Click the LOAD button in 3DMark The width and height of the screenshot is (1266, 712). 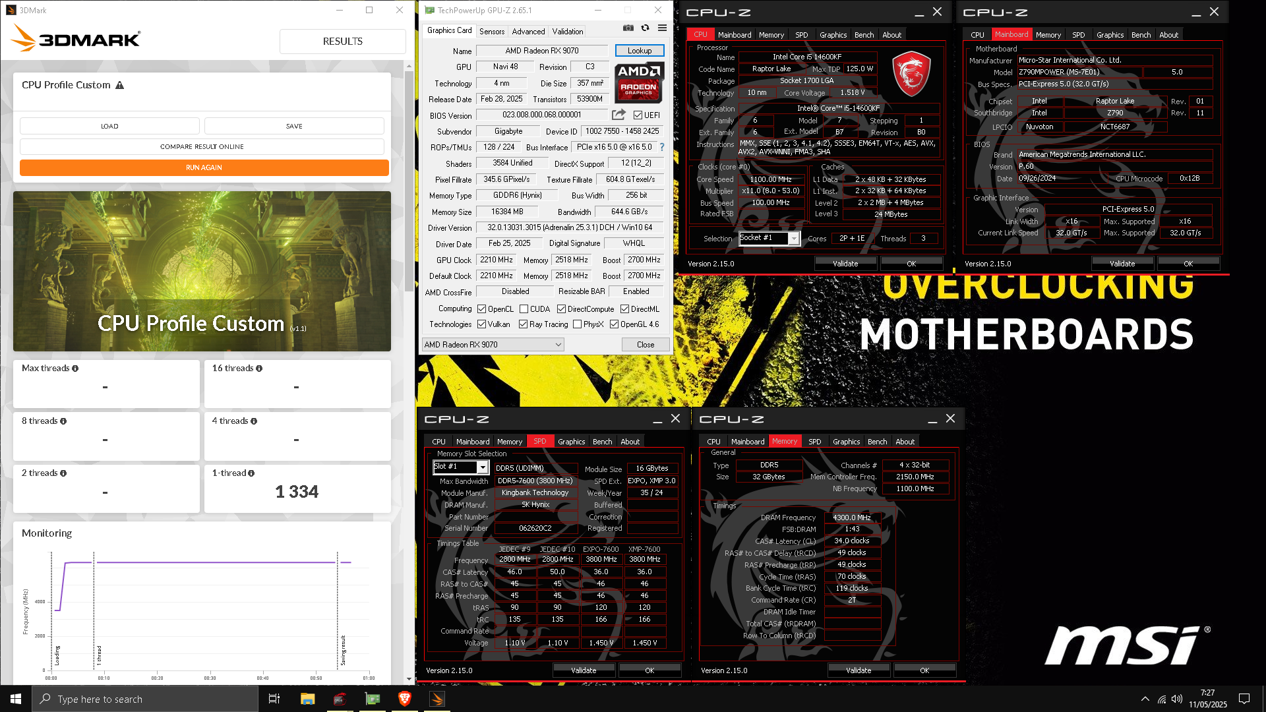click(x=109, y=126)
